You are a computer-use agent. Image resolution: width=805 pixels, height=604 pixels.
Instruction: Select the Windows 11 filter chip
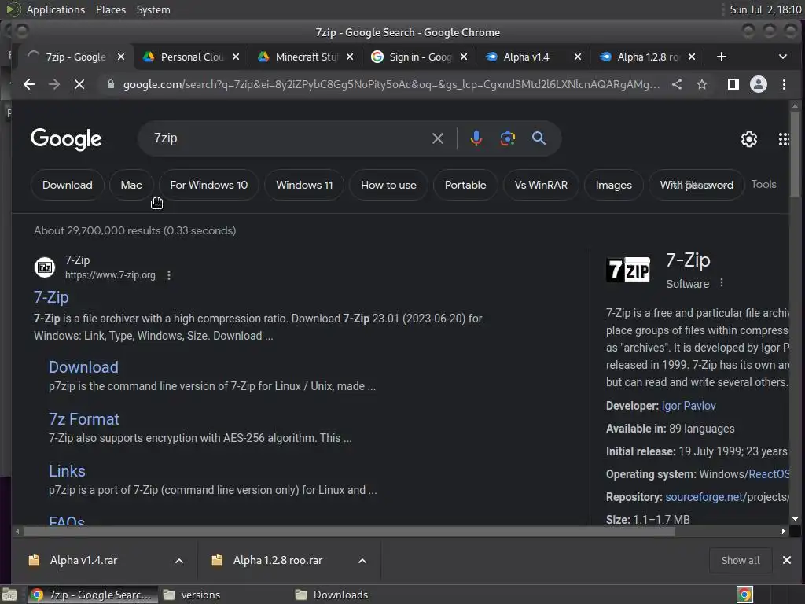[x=304, y=185]
